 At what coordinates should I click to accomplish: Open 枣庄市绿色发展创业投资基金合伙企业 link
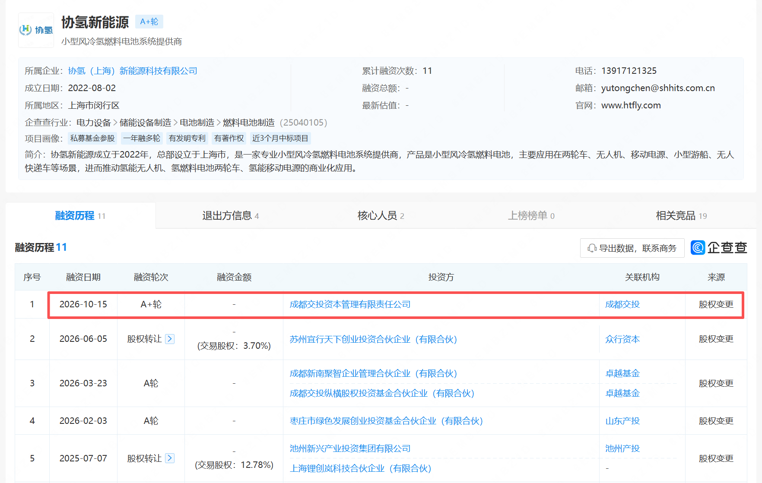tap(386, 421)
